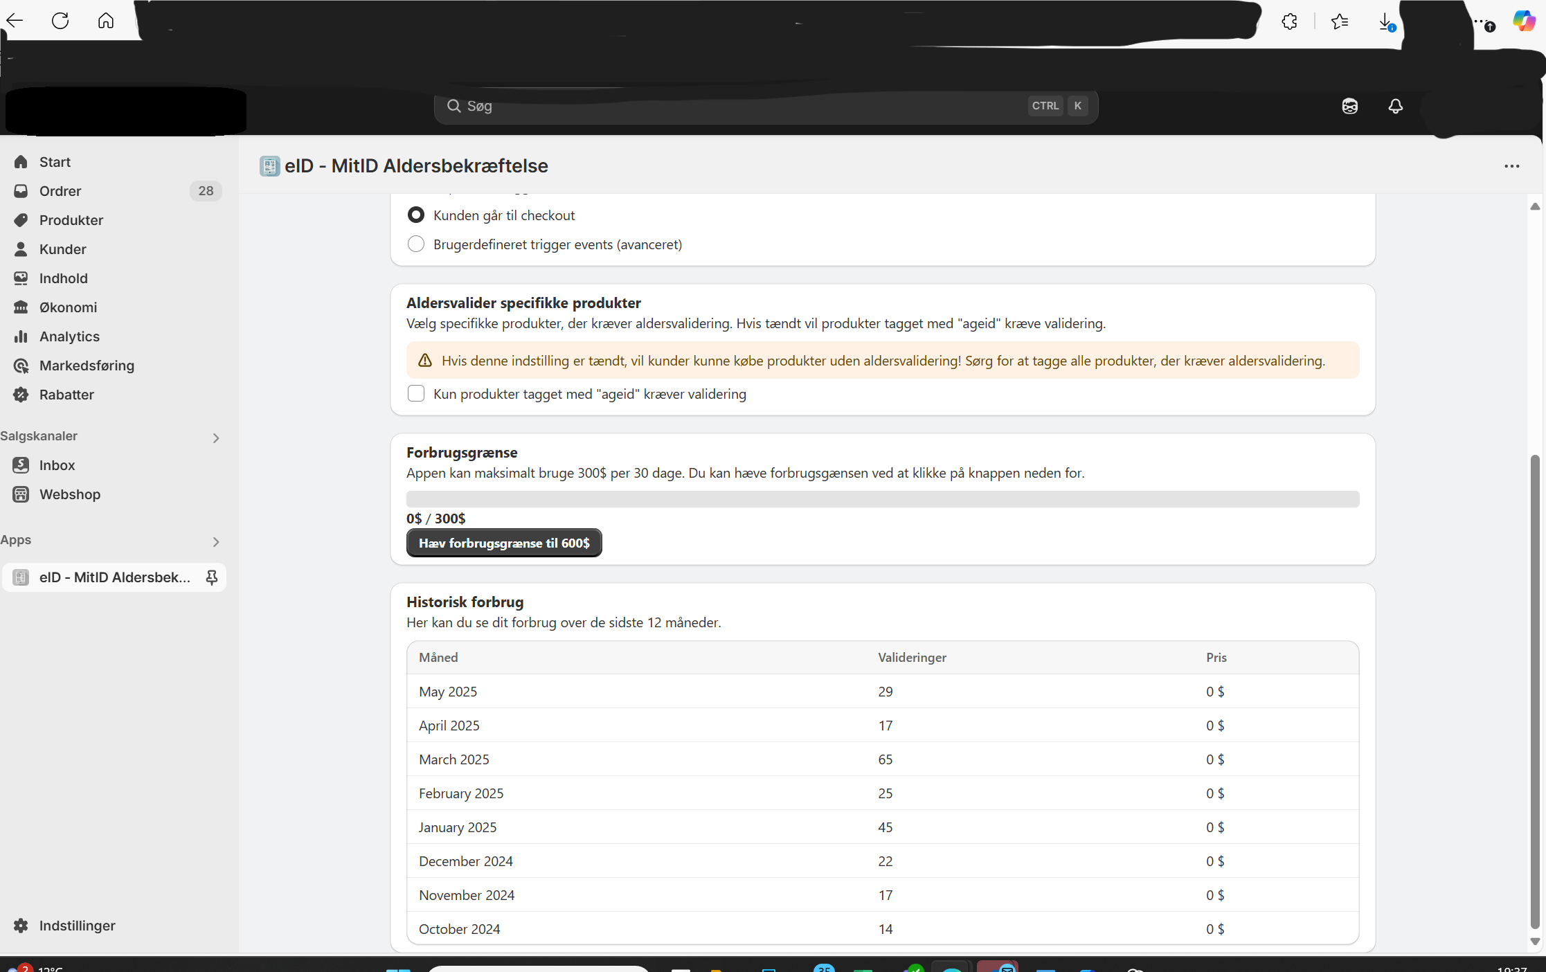The image size is (1546, 972).
Task: Open the app options via three-dot menu
Action: click(1512, 166)
